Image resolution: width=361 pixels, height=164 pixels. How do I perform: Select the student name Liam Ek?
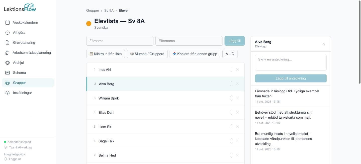[105, 127]
